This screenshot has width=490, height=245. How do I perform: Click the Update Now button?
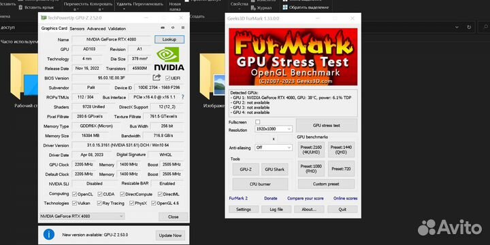click(170, 235)
